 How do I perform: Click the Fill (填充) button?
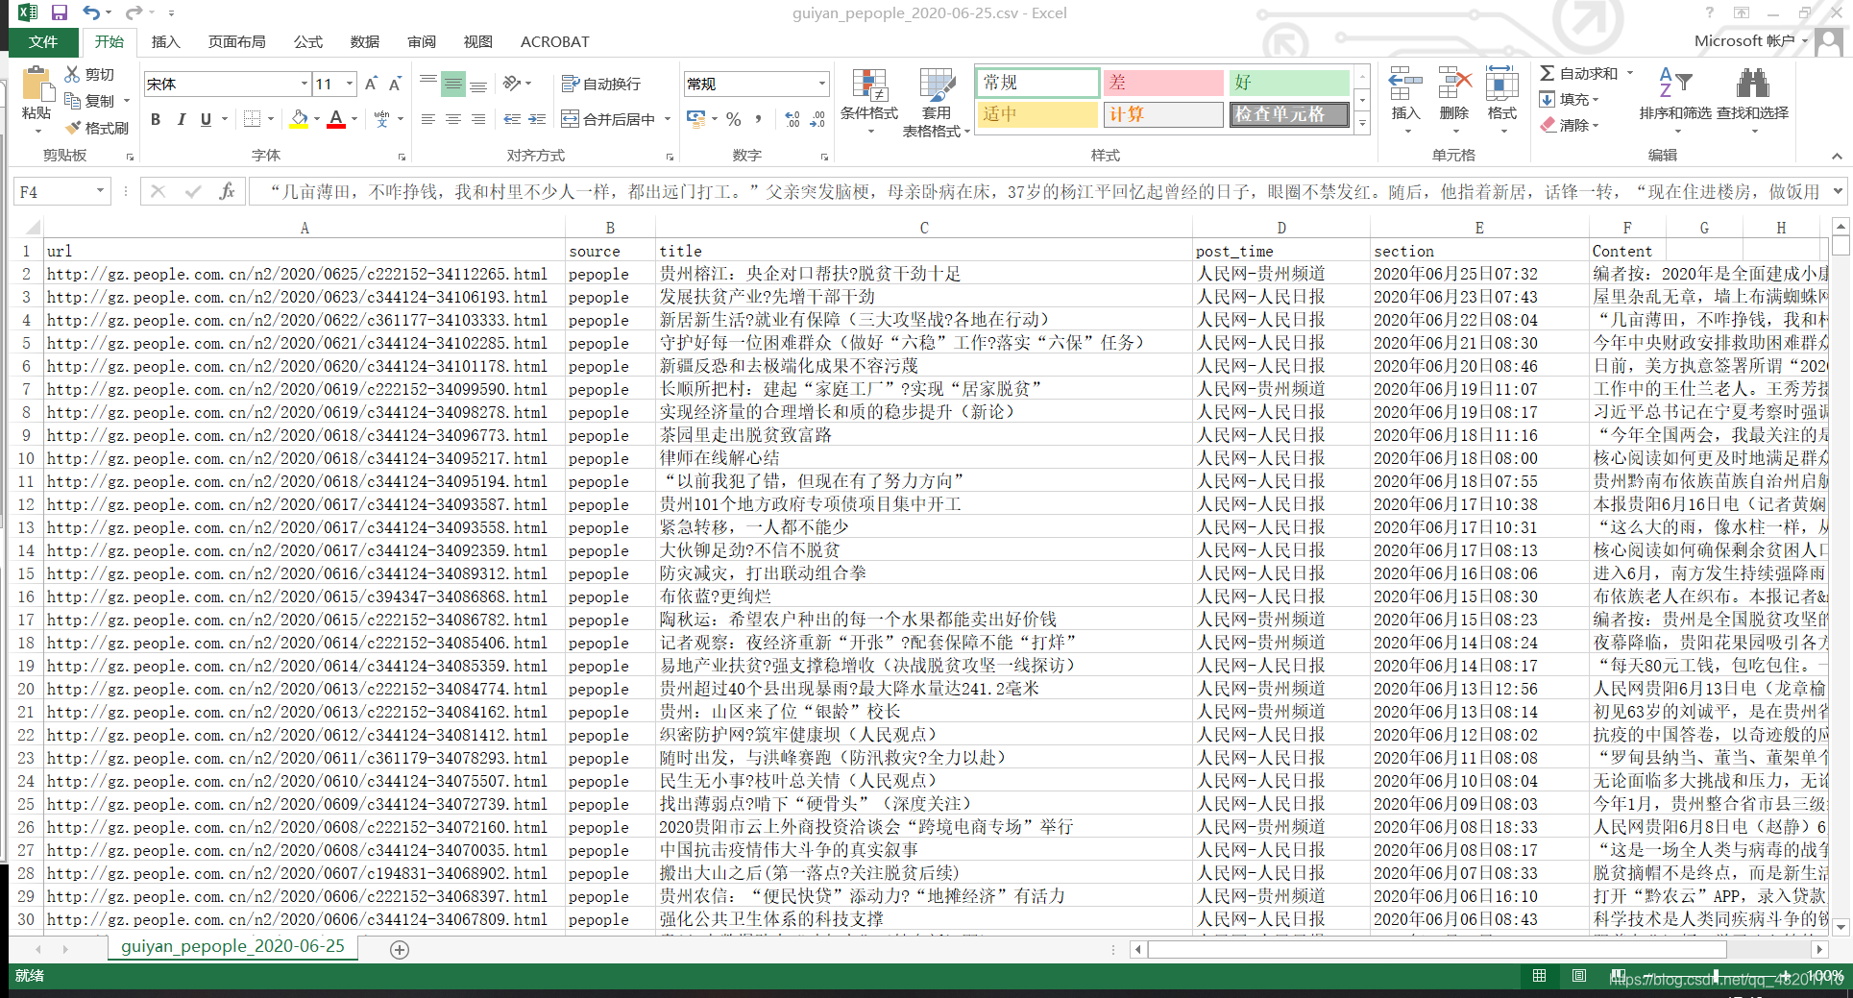click(x=1569, y=99)
